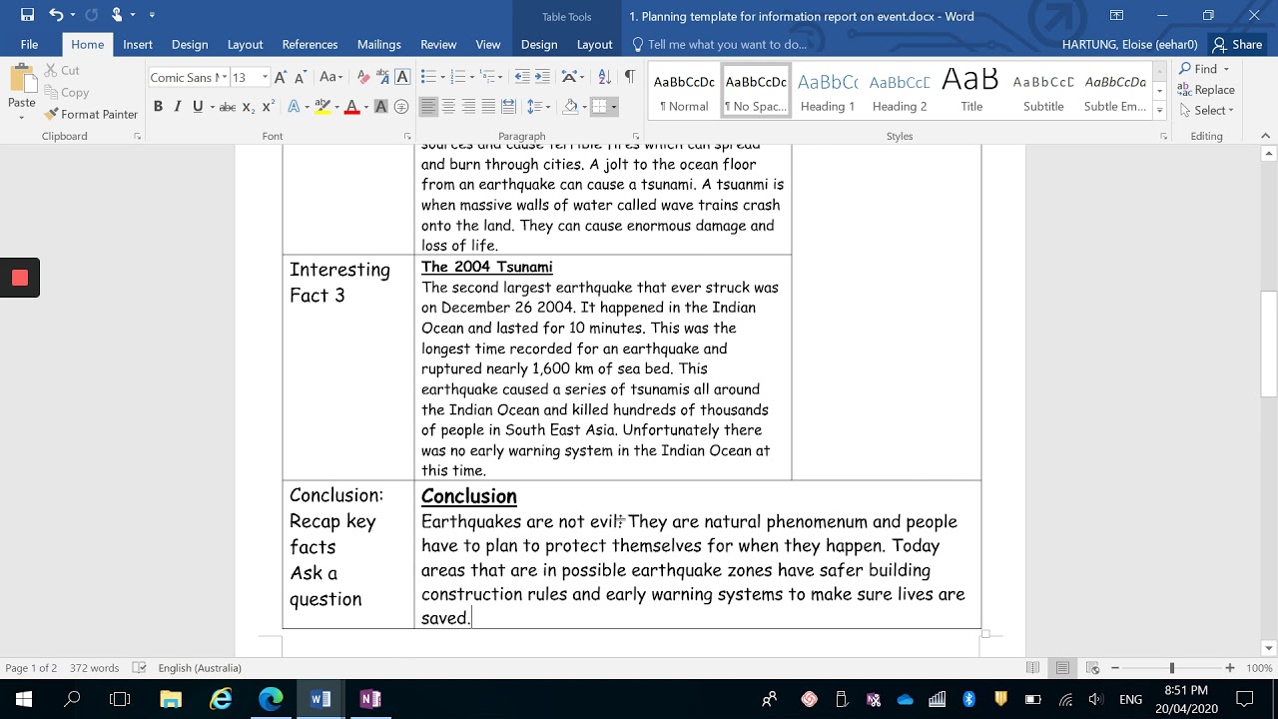Screen dimensions: 1278x719
Task: Switch to the Review tab
Action: [438, 44]
